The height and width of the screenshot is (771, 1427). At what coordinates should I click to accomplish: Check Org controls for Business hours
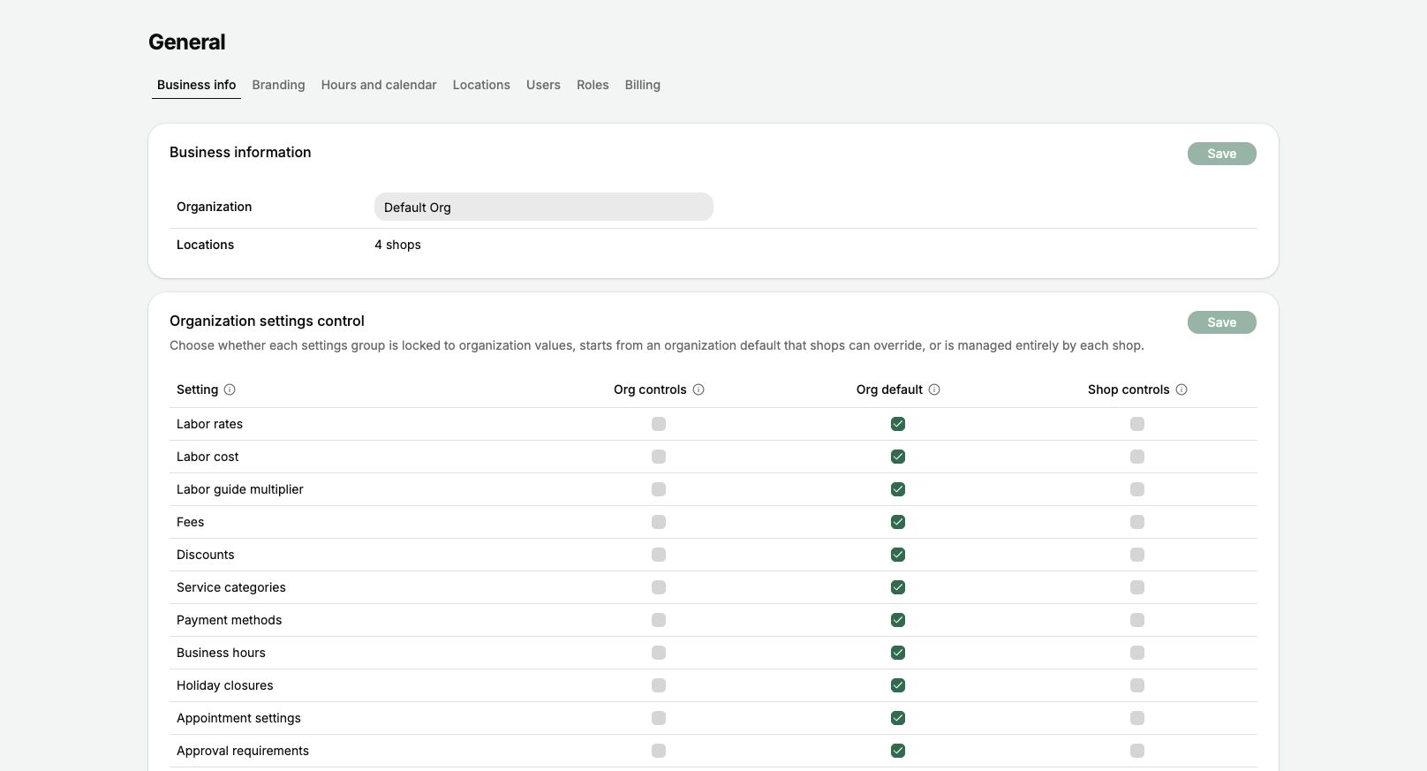click(x=659, y=653)
